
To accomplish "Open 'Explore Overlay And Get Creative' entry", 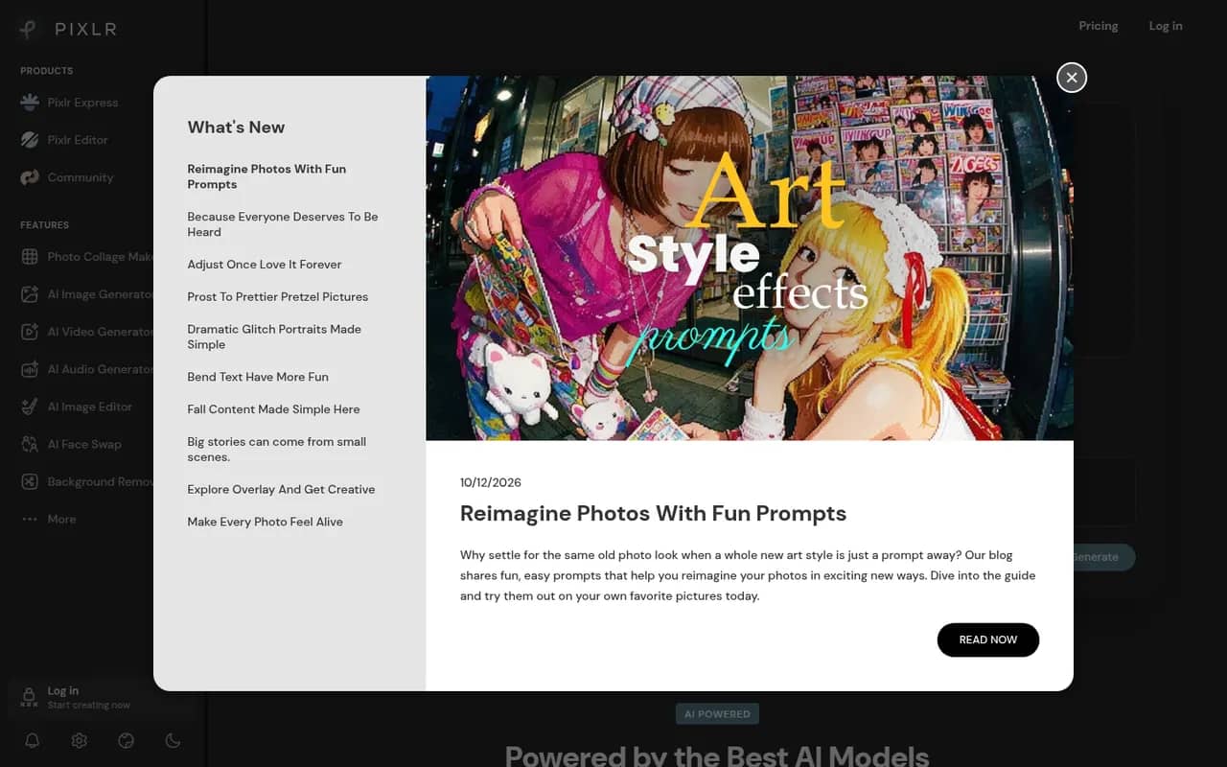I will 281,490.
